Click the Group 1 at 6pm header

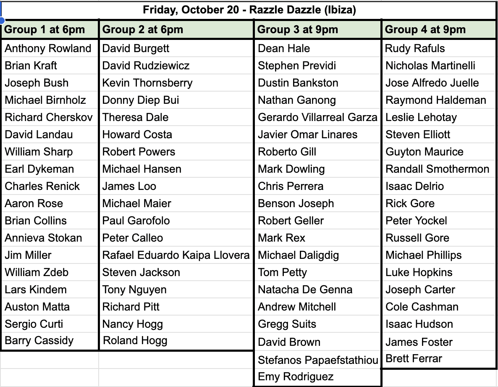(50, 29)
